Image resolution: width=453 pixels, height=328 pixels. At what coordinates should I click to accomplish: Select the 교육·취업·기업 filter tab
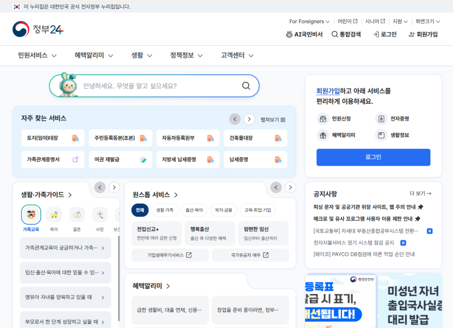coord(258,210)
